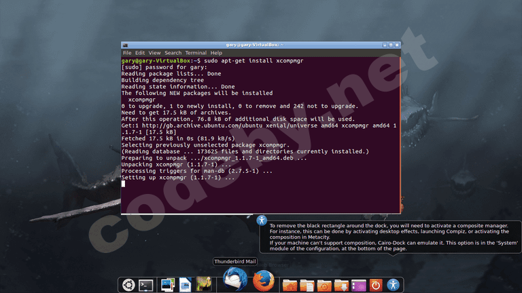Open the Ubuntu applications menu in dock
Screen dimensions: 522x293
[128, 285]
